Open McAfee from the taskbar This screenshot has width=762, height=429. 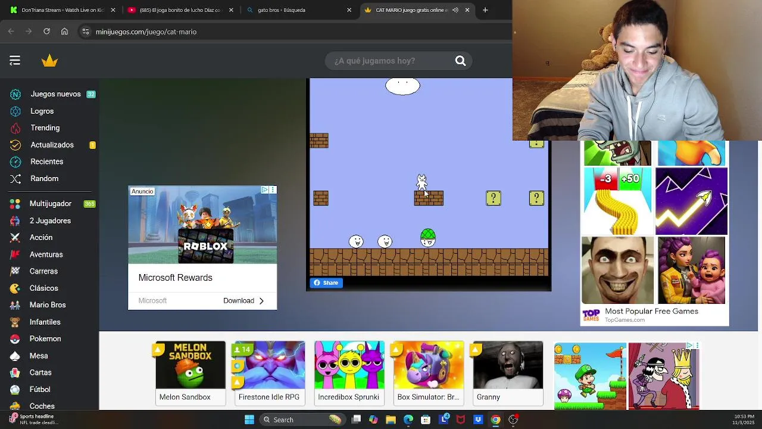tap(460, 419)
